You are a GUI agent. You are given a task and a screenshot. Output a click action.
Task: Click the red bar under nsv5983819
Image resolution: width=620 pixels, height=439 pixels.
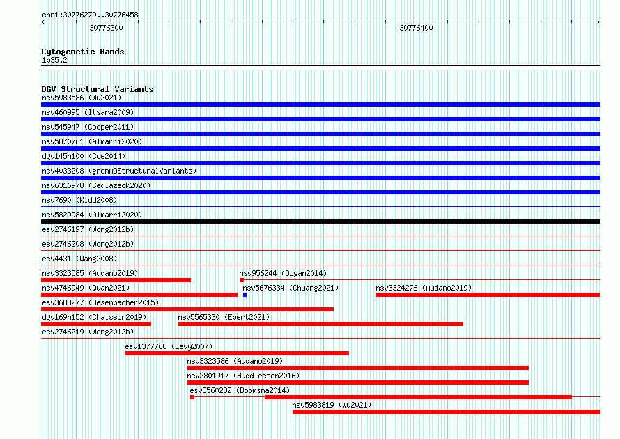pyautogui.click(x=447, y=412)
